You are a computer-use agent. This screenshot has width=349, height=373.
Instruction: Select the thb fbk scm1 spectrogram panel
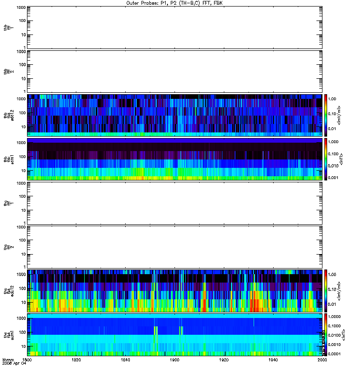[x=175, y=159]
